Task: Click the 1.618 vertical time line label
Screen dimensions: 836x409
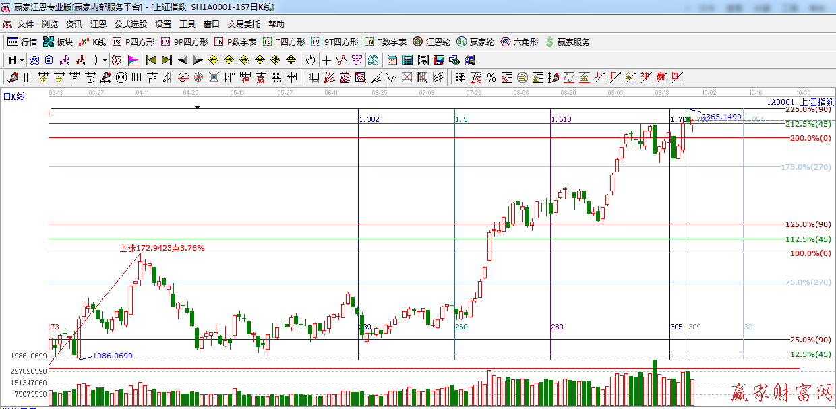Action: click(561, 119)
